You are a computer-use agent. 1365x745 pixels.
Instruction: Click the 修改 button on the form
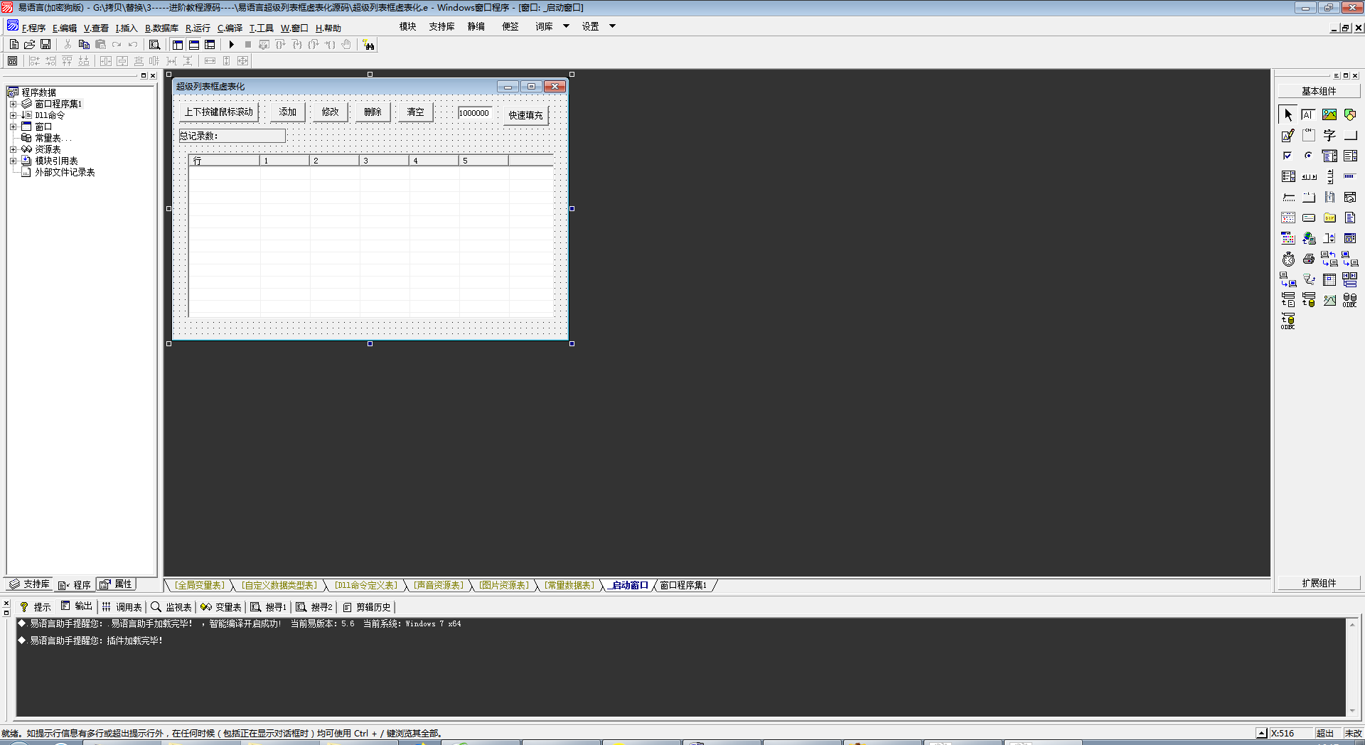(x=330, y=112)
